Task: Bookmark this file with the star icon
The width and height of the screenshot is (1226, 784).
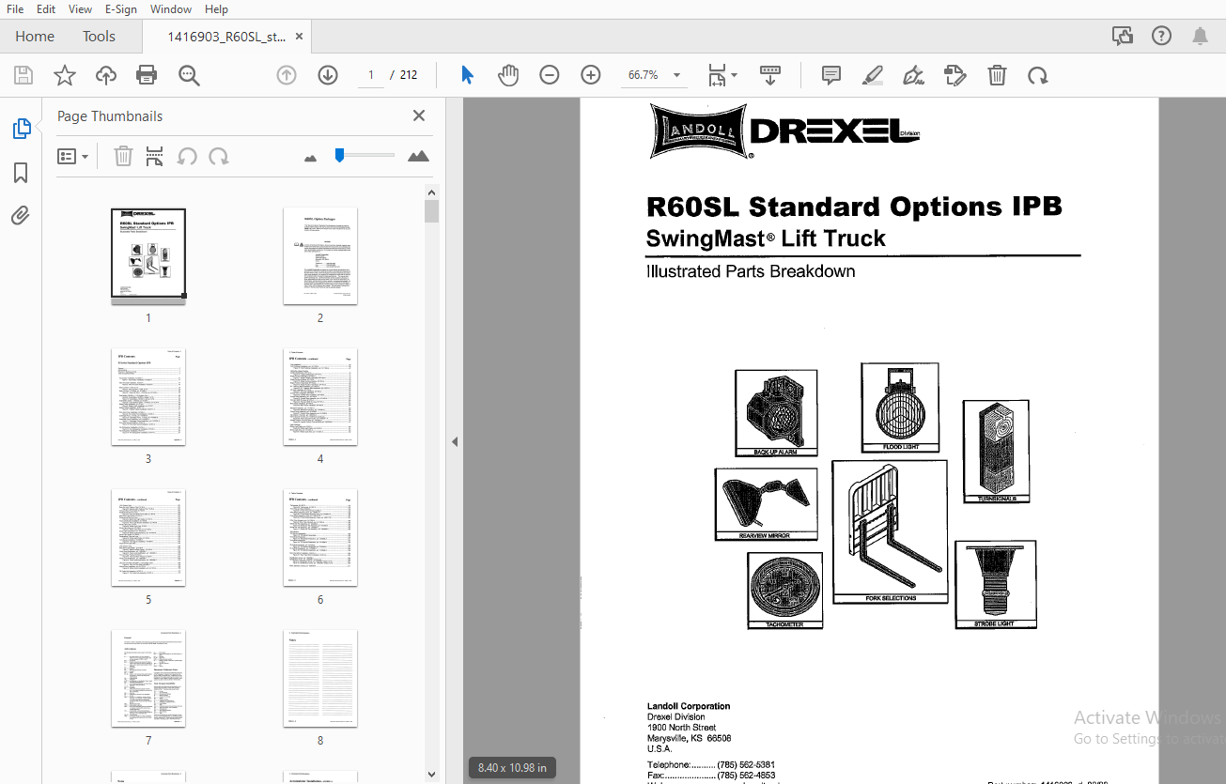Action: 65,75
